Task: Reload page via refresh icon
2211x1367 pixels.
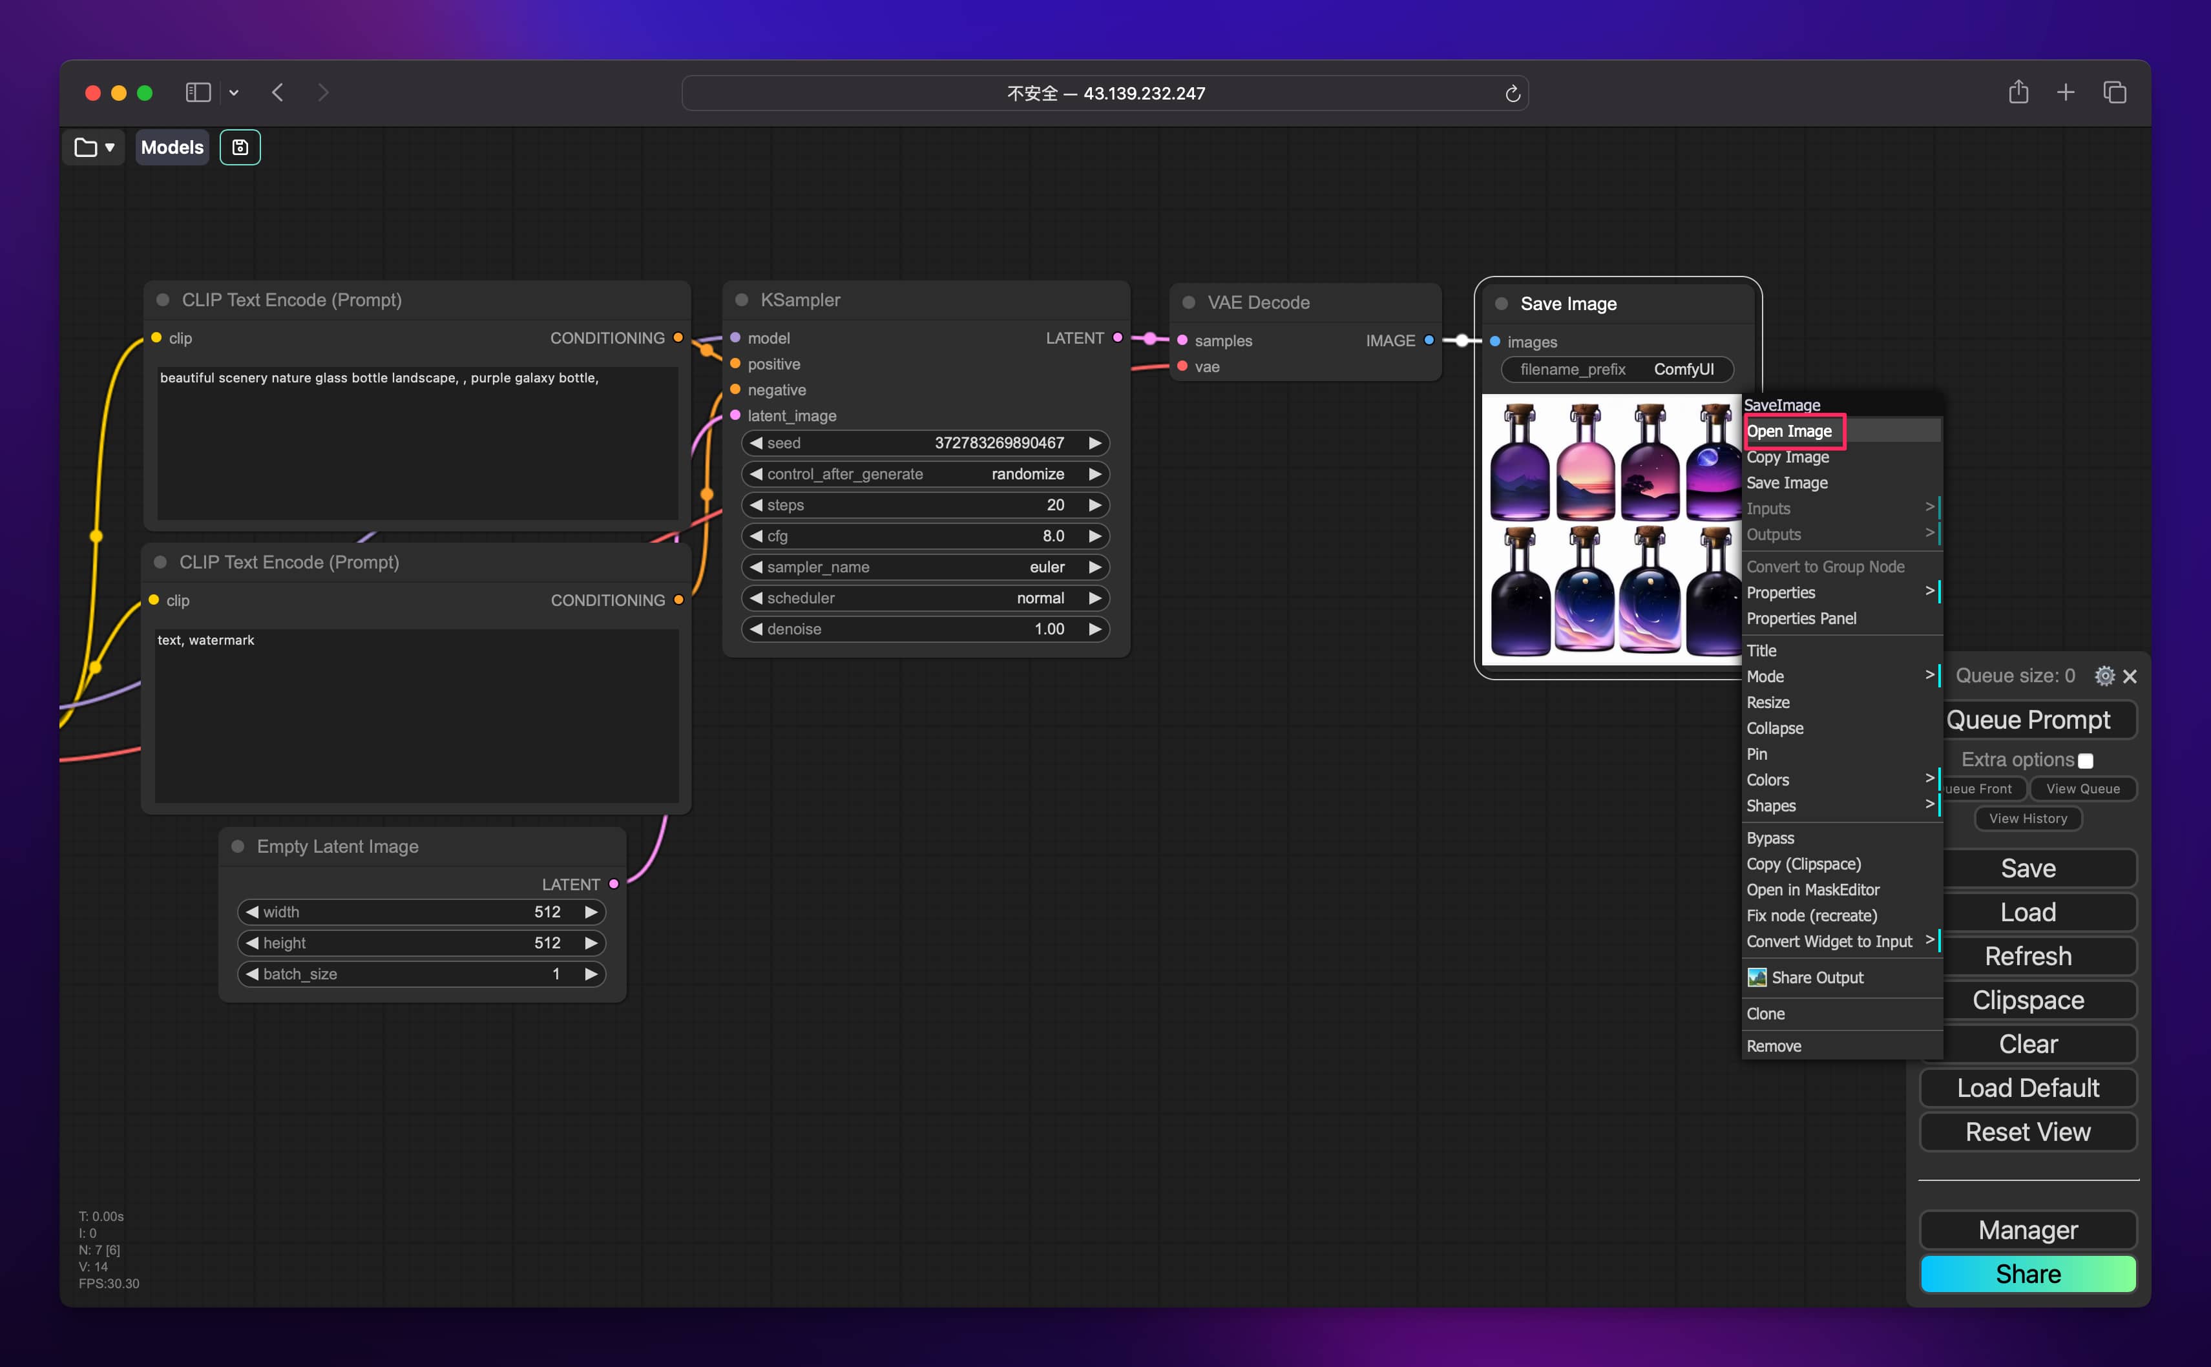Action: coord(1513,93)
